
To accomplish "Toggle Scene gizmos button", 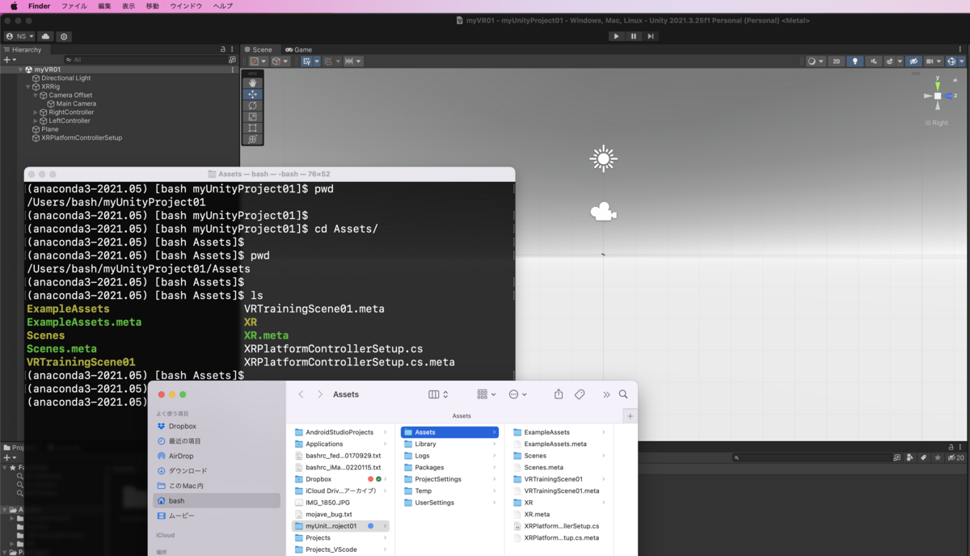I will point(951,61).
